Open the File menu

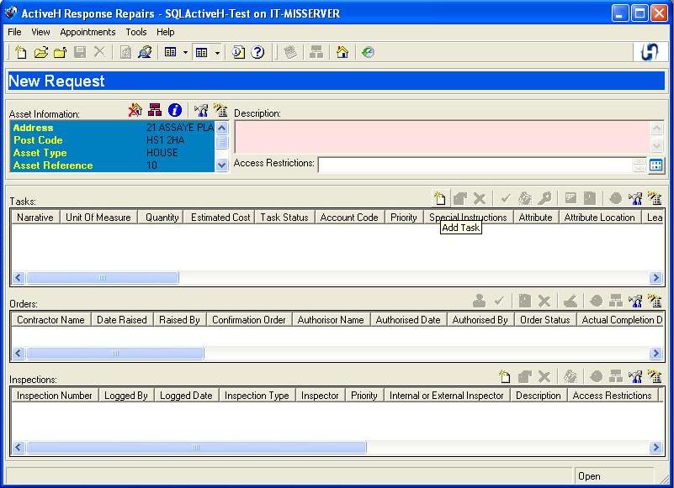[14, 32]
